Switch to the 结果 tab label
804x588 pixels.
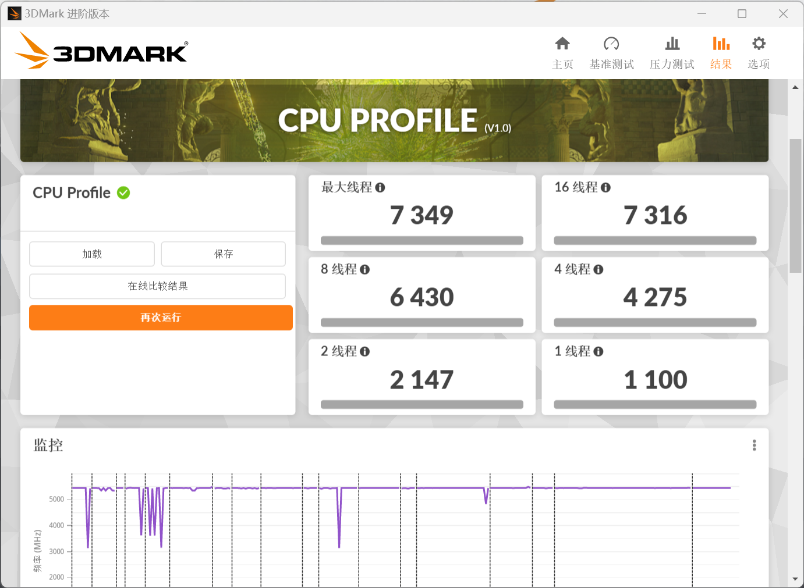[x=721, y=64]
